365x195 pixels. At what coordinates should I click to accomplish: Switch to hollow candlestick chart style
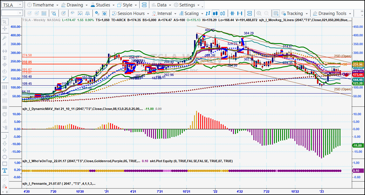[222, 13]
